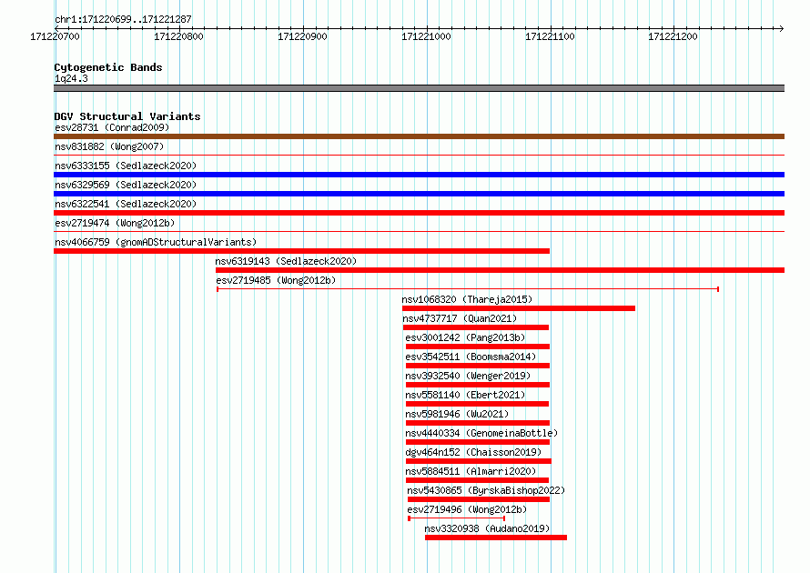Open esv3001242 (Pang2013b) label
This screenshot has width=810, height=573.
click(x=465, y=337)
